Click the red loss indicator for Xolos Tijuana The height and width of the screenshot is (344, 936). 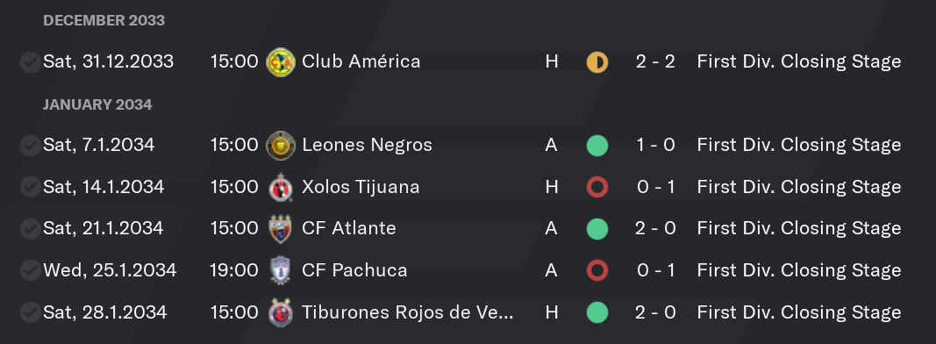point(597,188)
